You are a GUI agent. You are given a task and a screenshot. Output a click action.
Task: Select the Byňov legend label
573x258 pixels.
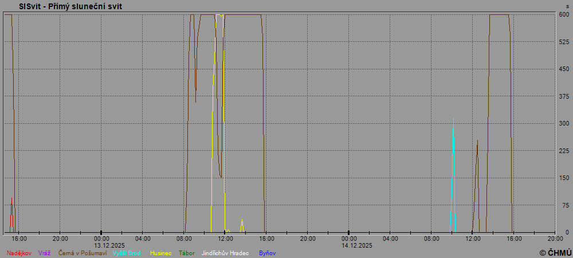pos(268,252)
